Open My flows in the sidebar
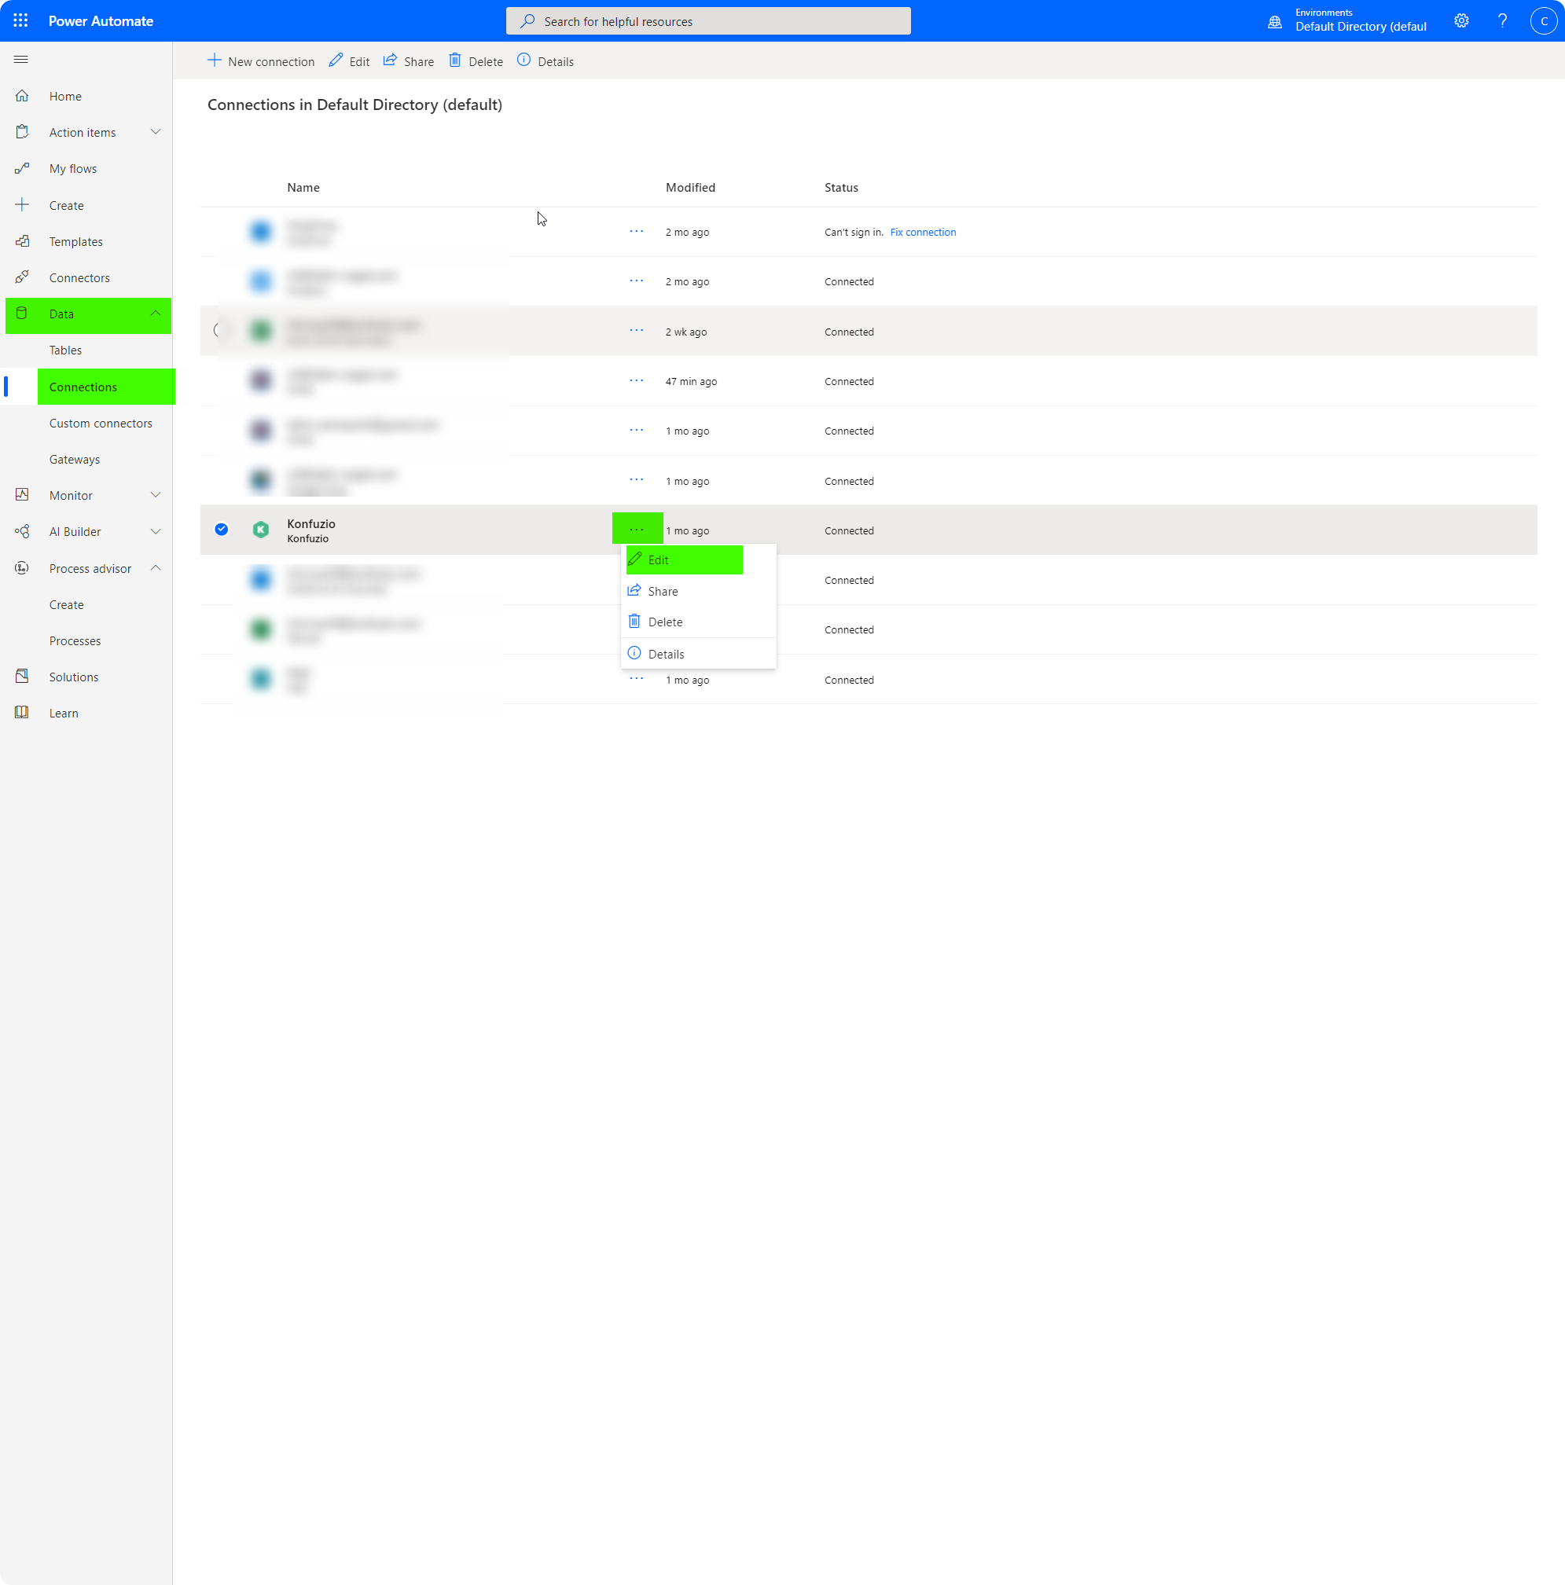Screen dimensions: 1565x1585 pyautogui.click(x=73, y=169)
